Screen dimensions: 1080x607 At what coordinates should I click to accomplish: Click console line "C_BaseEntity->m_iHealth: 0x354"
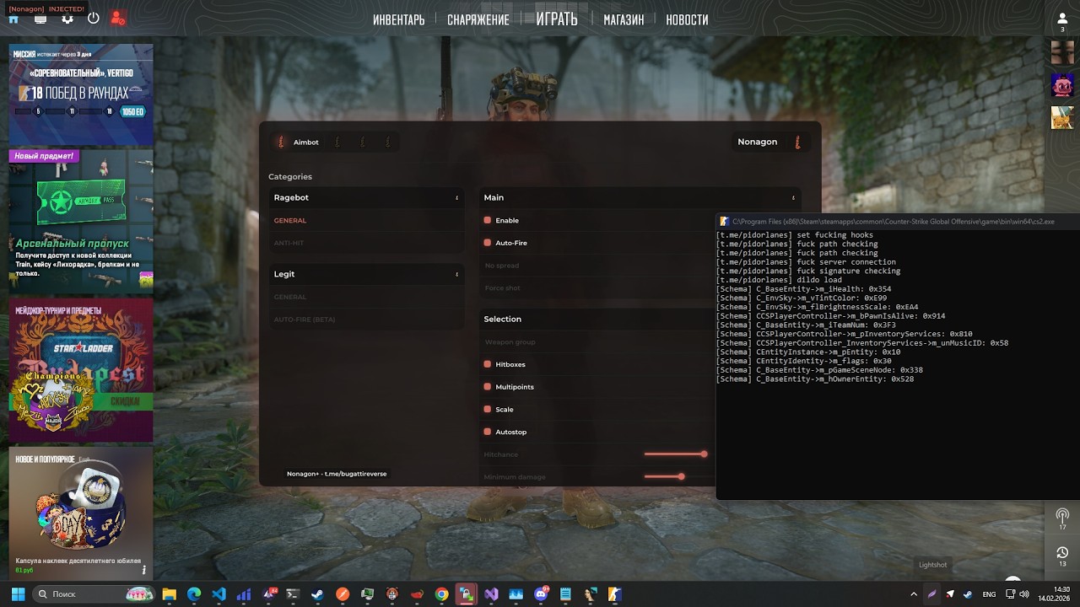[803, 289]
